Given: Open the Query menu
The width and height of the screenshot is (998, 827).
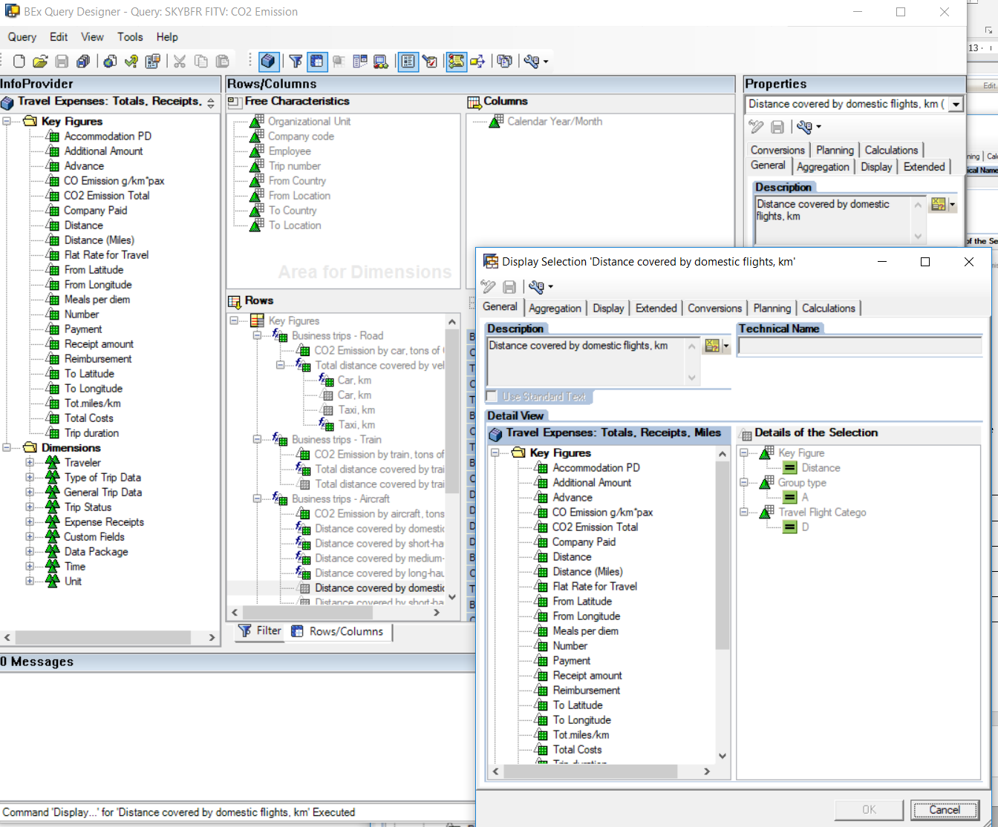Looking at the screenshot, I should pos(22,37).
